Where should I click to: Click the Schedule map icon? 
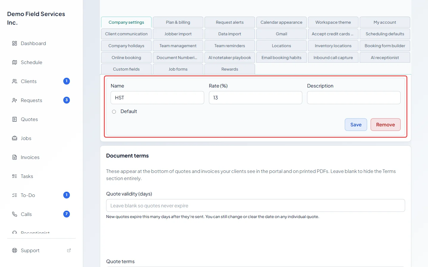[14, 62]
